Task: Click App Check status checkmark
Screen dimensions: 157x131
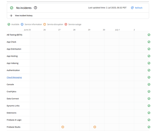Action: 149,42
